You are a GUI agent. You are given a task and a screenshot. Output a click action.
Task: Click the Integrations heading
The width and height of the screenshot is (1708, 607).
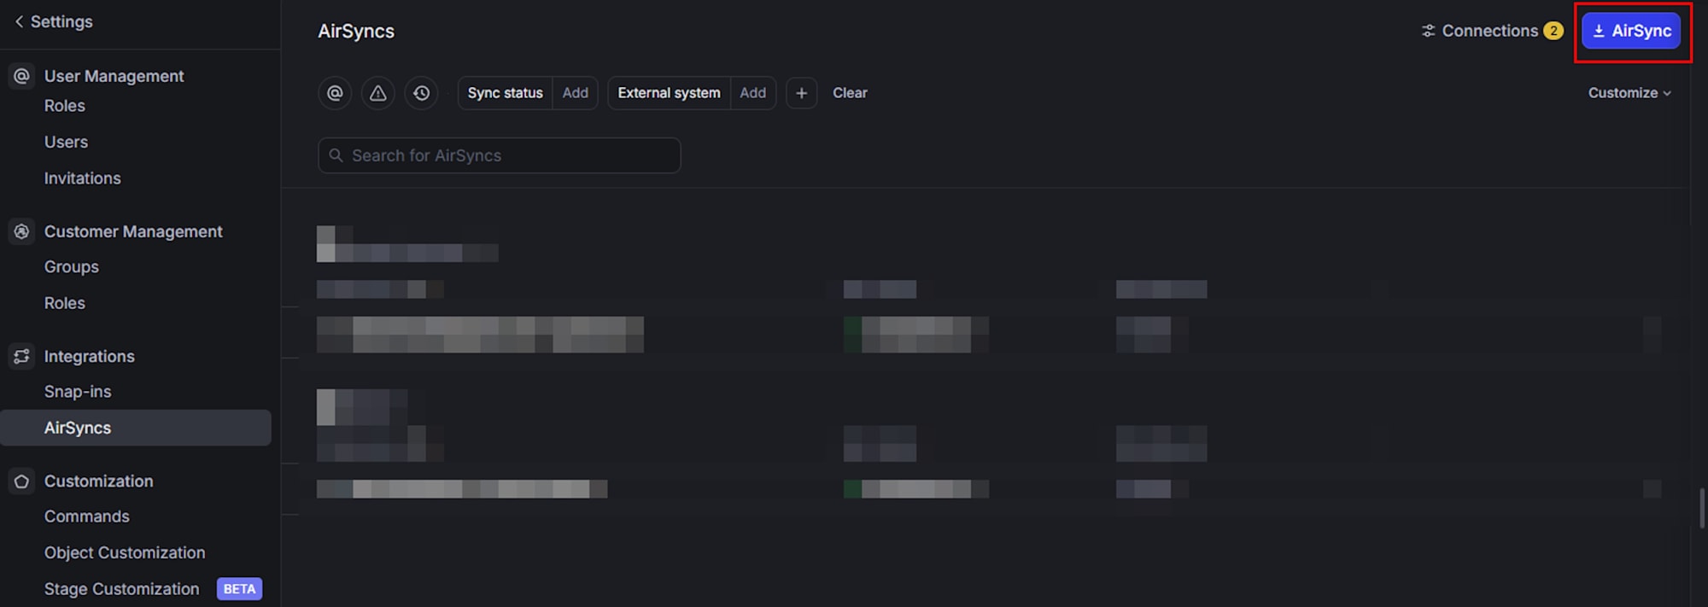point(90,356)
